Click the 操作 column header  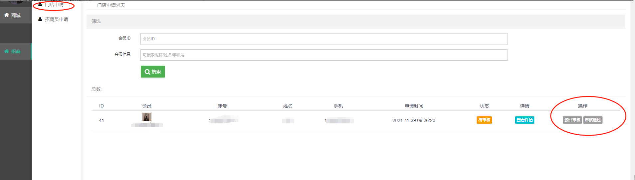pyautogui.click(x=582, y=106)
